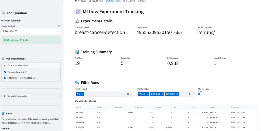Image resolution: width=261 pixels, height=131 pixels.
Task: Clear all Filter by Model selections
Action: click(x=128, y=94)
